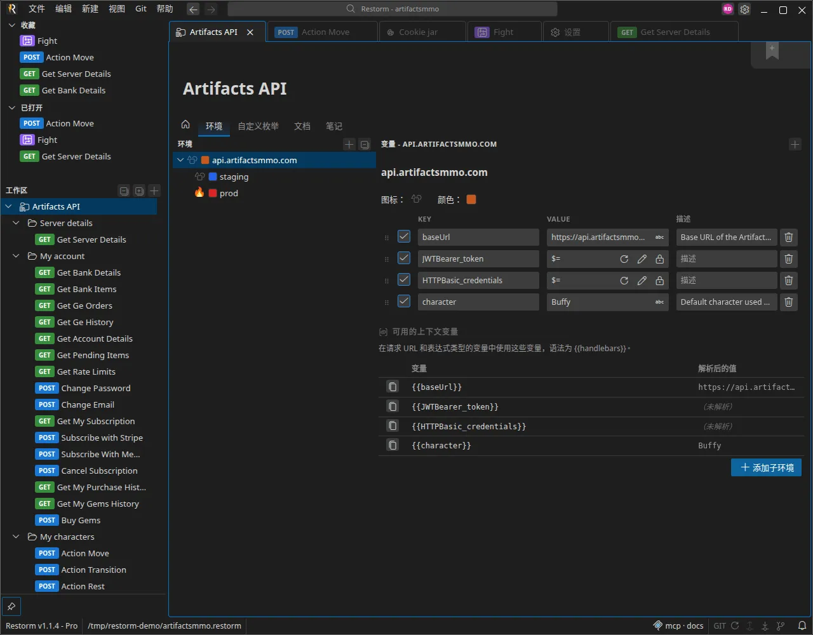
Task: Collapse all items in the 工作区 panel
Action: click(x=124, y=190)
